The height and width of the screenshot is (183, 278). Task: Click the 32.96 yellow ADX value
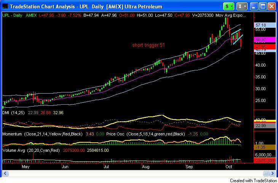(58, 113)
